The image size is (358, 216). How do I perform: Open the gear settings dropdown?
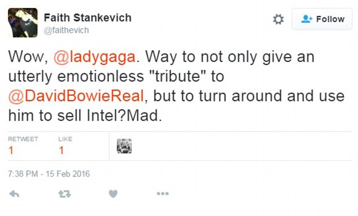click(x=278, y=19)
